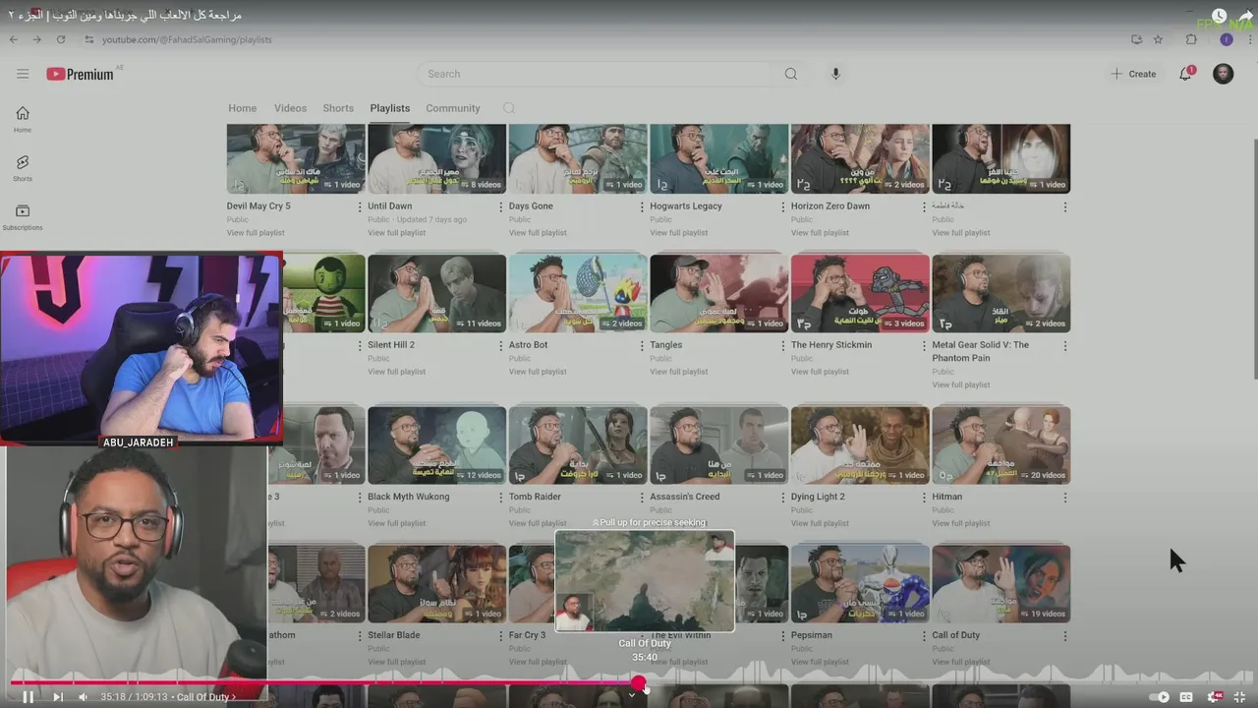Open options menu for Until Dawn
The image size is (1258, 708).
[x=500, y=206]
